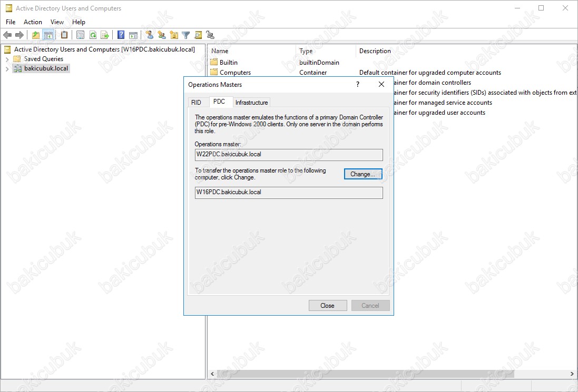Click the Operations master W22PDC field
This screenshot has width=578, height=392.
[x=289, y=155]
